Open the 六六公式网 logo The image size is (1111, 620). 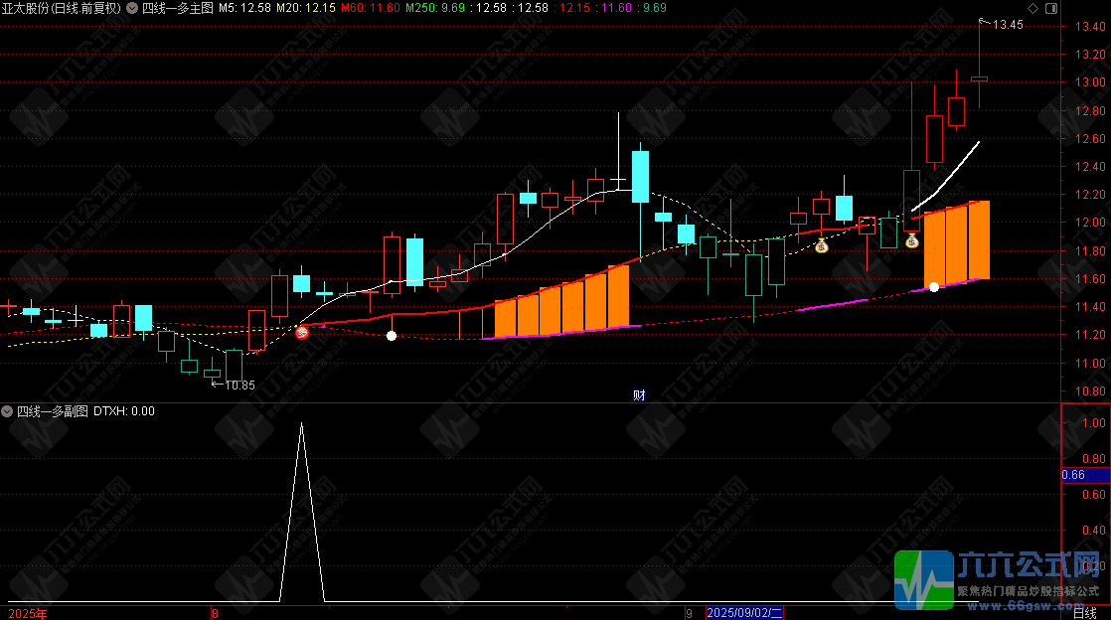point(999,579)
